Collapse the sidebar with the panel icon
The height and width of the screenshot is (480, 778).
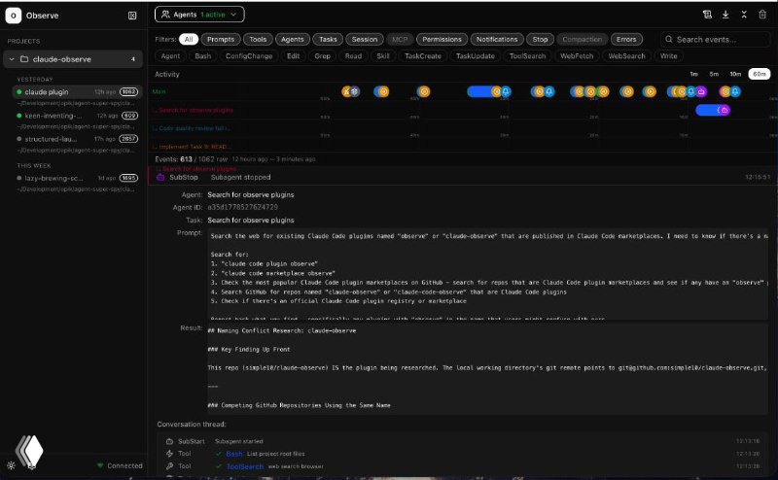pyautogui.click(x=132, y=16)
